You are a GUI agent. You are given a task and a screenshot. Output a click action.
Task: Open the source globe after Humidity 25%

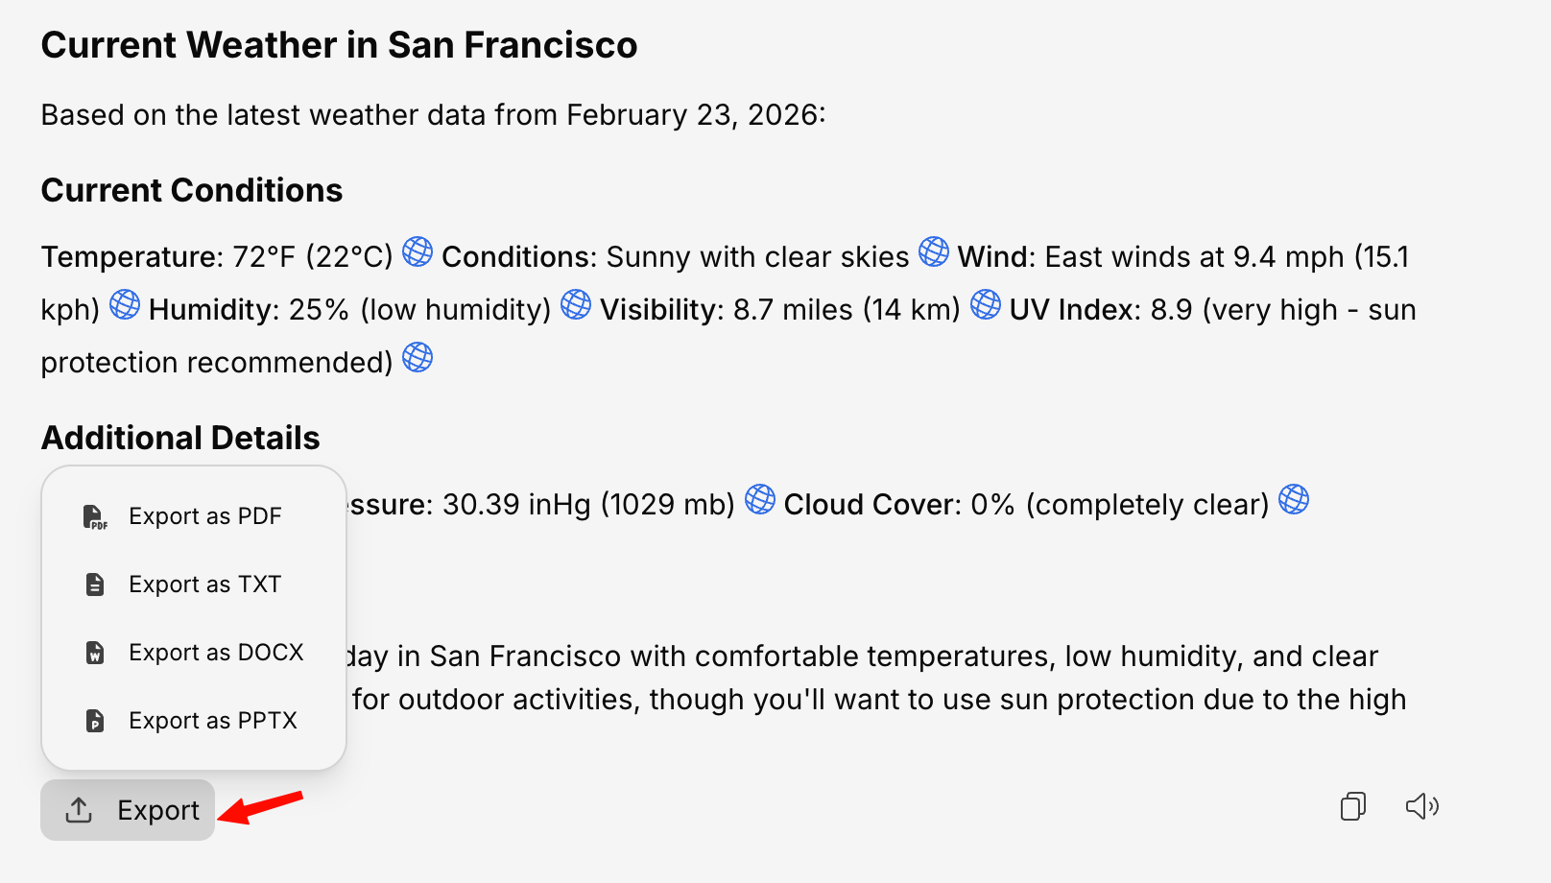tap(576, 305)
